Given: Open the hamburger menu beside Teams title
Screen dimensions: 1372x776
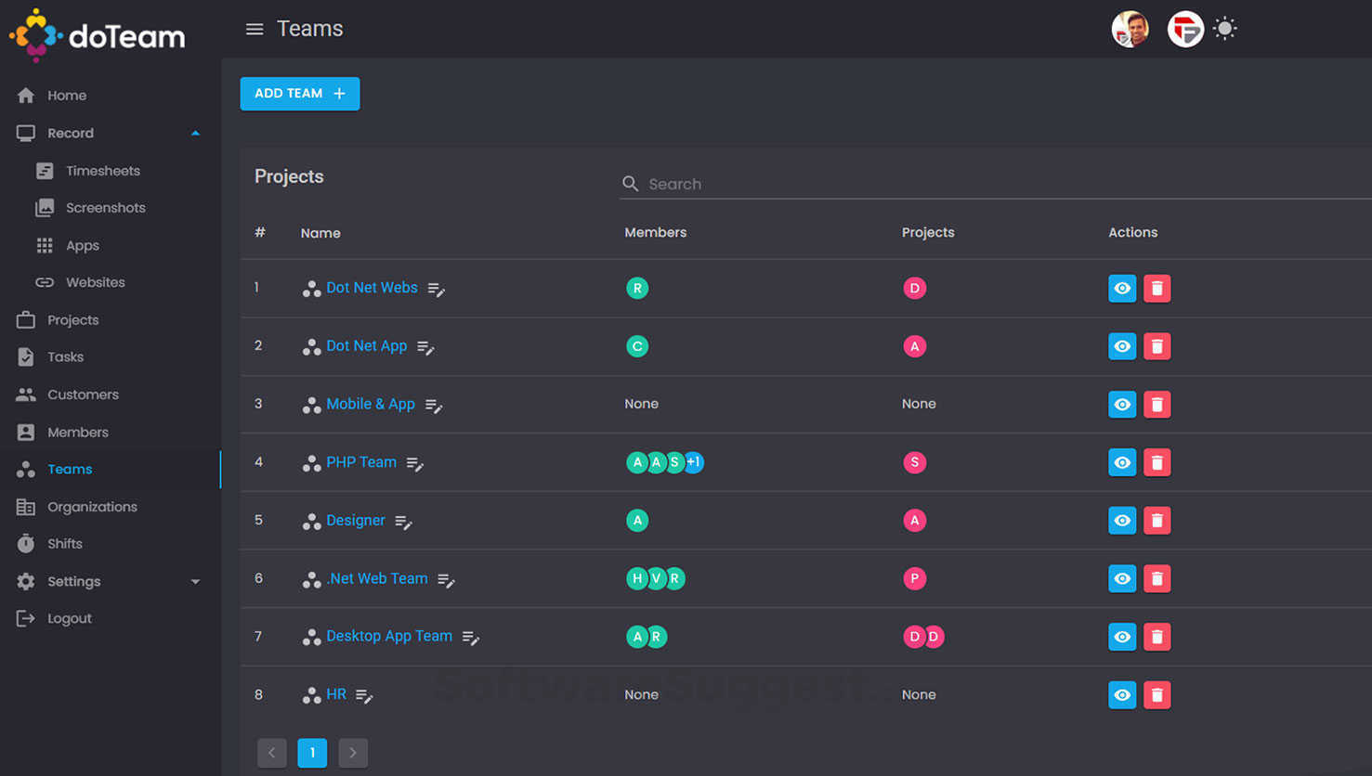Looking at the screenshot, I should tap(254, 30).
